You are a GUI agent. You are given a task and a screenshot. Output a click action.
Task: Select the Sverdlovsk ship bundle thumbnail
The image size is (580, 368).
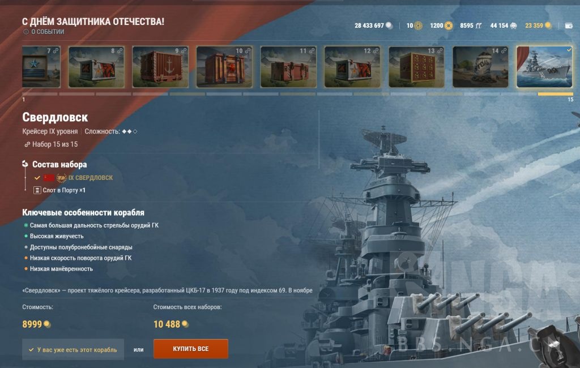click(x=544, y=67)
